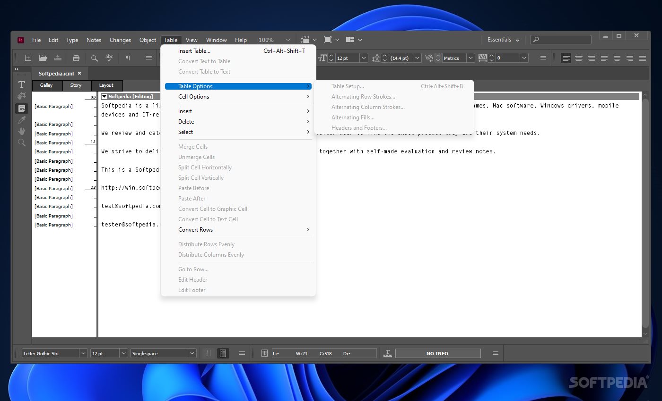662x401 pixels.
Task: Open the Cell Options submenu
Action: pyautogui.click(x=238, y=97)
